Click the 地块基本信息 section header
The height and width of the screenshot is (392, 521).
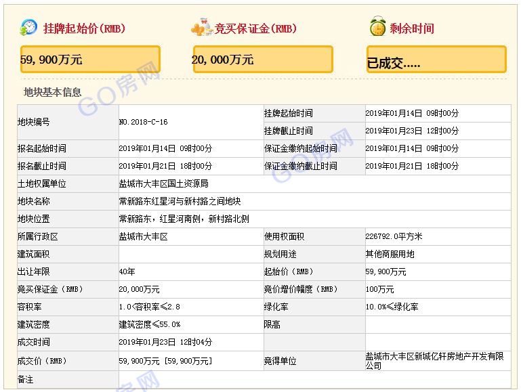tap(53, 92)
